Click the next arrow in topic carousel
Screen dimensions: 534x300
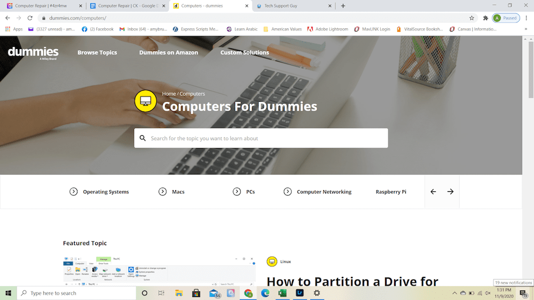[x=450, y=192]
